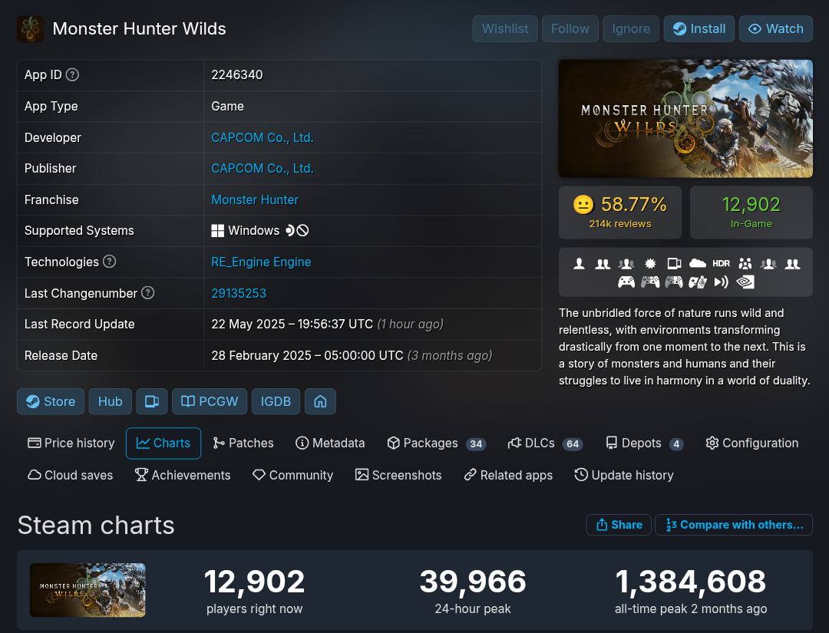Toggle the Watch button with eye icon
This screenshot has height=633, width=829.
click(775, 28)
